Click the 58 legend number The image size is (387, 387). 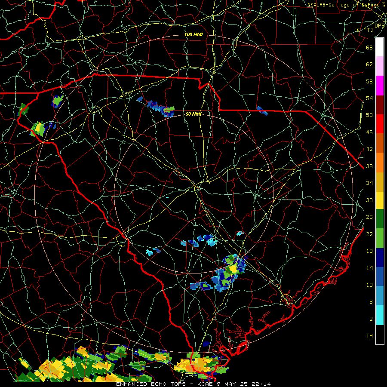pyautogui.click(x=369, y=81)
